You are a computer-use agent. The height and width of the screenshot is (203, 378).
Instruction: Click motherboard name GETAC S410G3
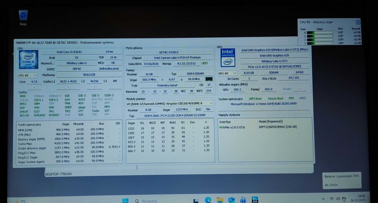(x=169, y=52)
